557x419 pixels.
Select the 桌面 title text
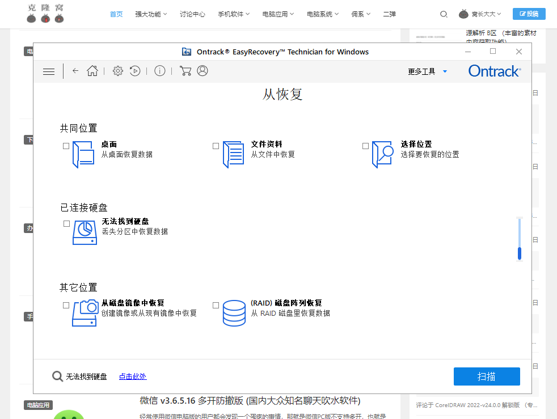tap(109, 144)
